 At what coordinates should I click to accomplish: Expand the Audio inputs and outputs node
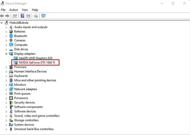[6, 27]
